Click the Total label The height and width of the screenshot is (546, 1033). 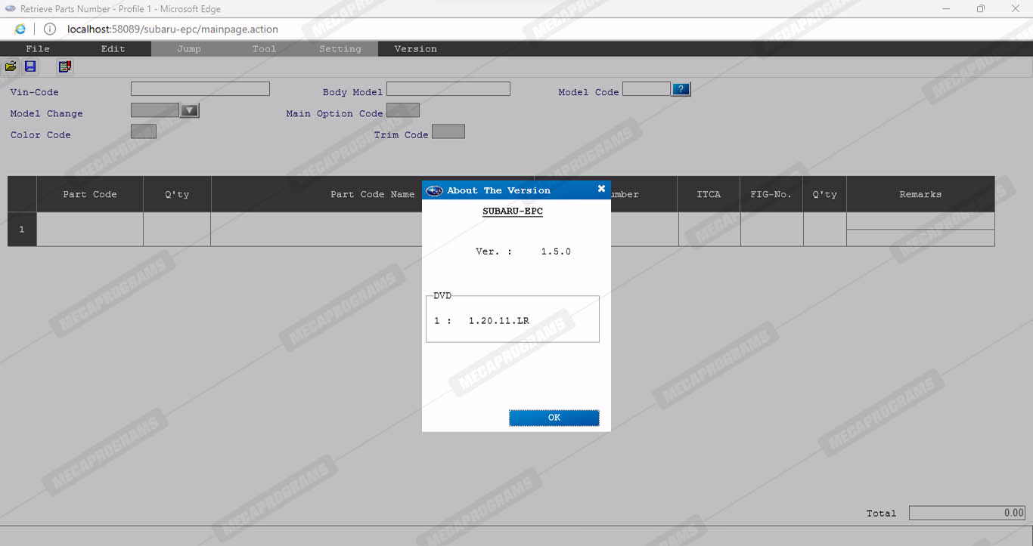pos(881,514)
